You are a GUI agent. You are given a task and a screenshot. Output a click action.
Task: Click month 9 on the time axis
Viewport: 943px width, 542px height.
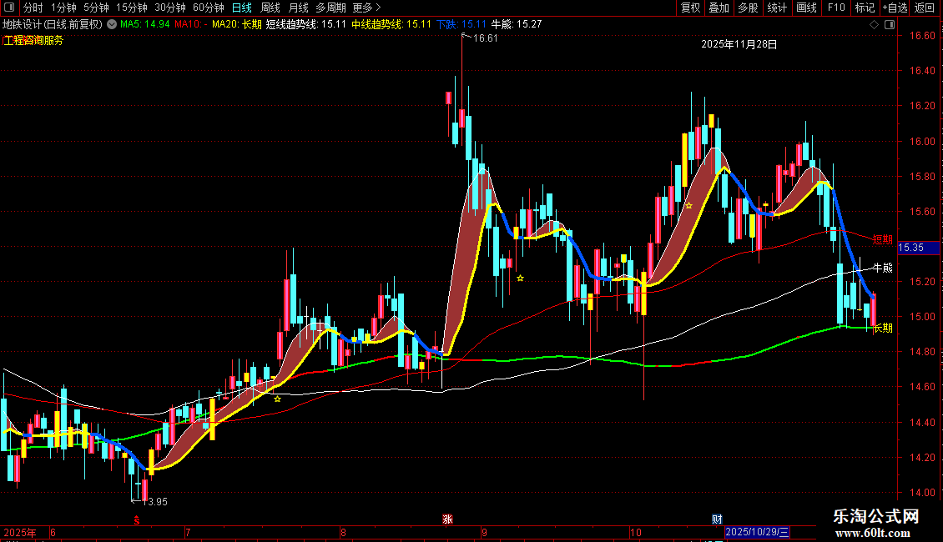click(x=484, y=532)
